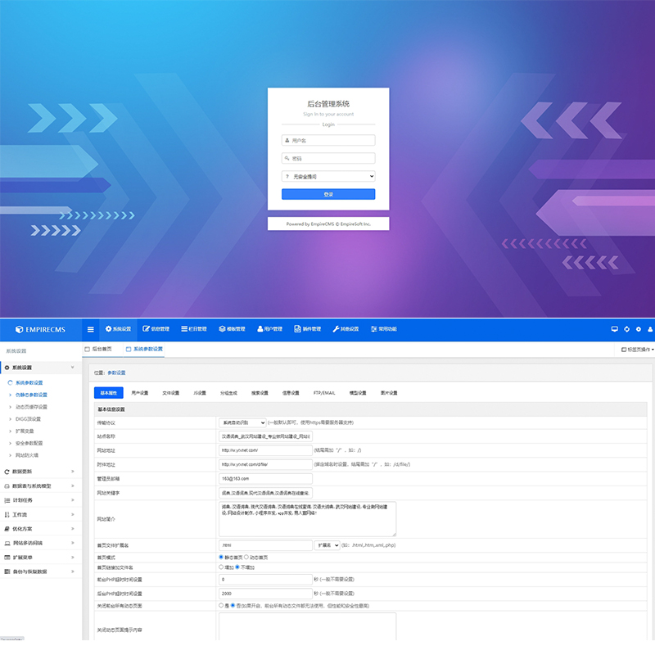Image resolution: width=655 pixels, height=655 pixels.
Task: Open 系统设置 gear icon in top navigation
Action: (x=109, y=329)
